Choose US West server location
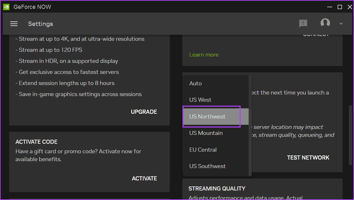The height and width of the screenshot is (200, 354). [215, 100]
